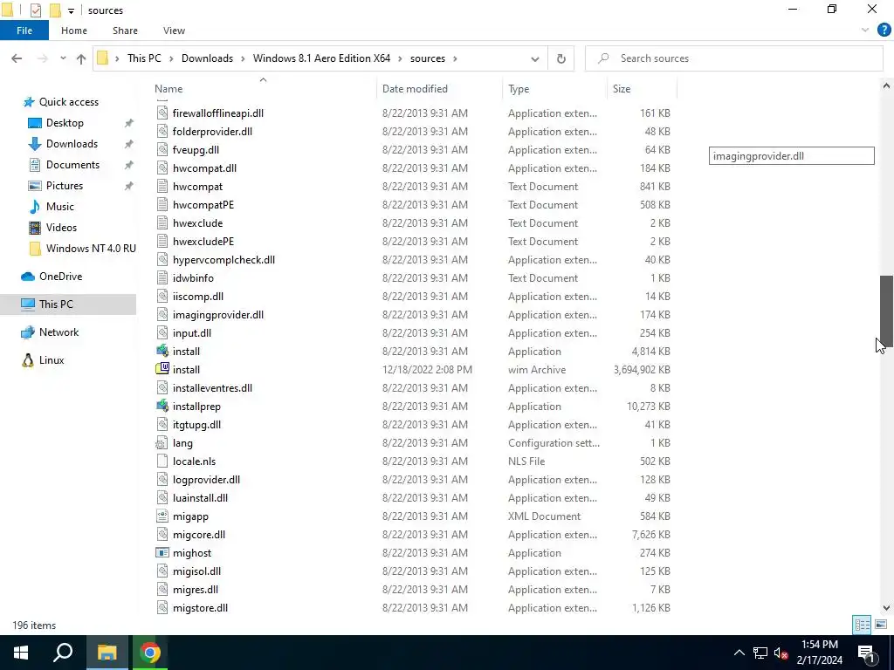894x670 pixels.
Task: Open address bar history dropdown
Action: click(x=535, y=58)
